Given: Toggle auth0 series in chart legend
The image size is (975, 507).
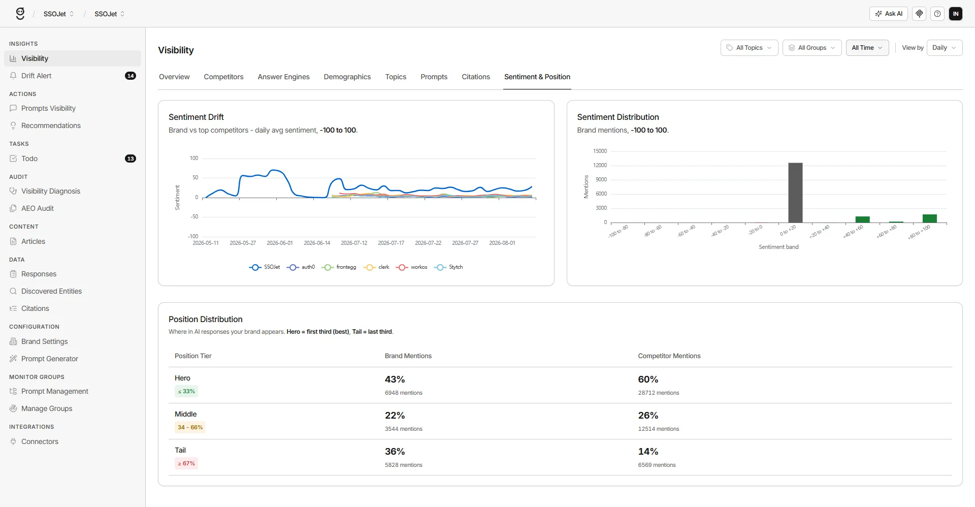Looking at the screenshot, I should tap(301, 267).
